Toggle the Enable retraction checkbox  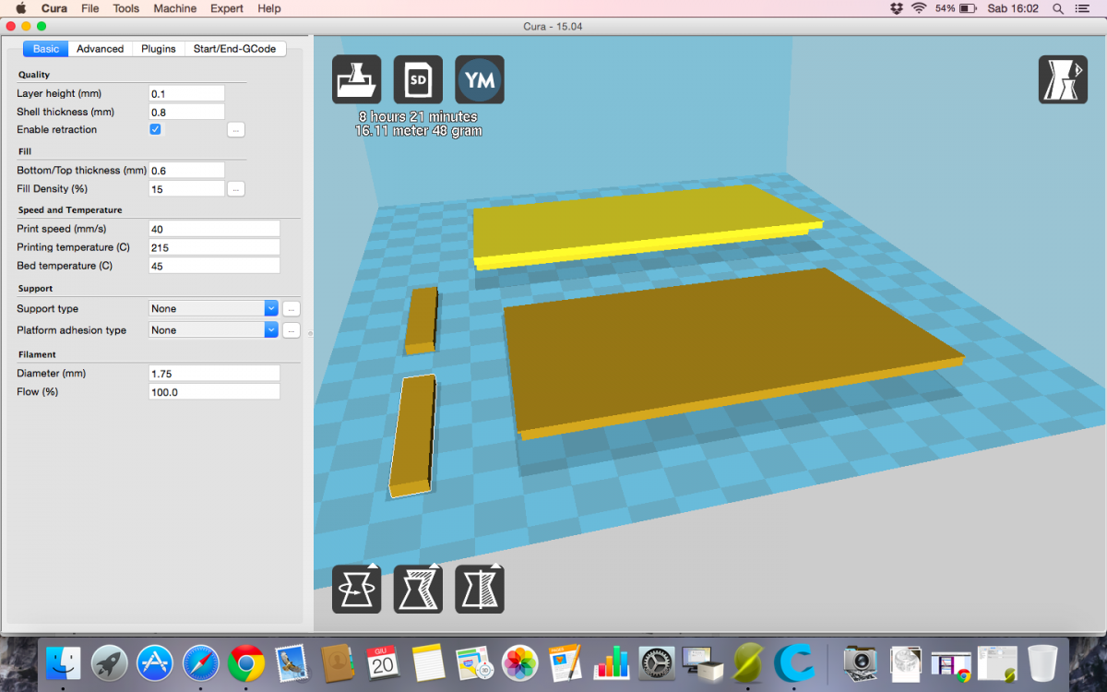point(155,129)
